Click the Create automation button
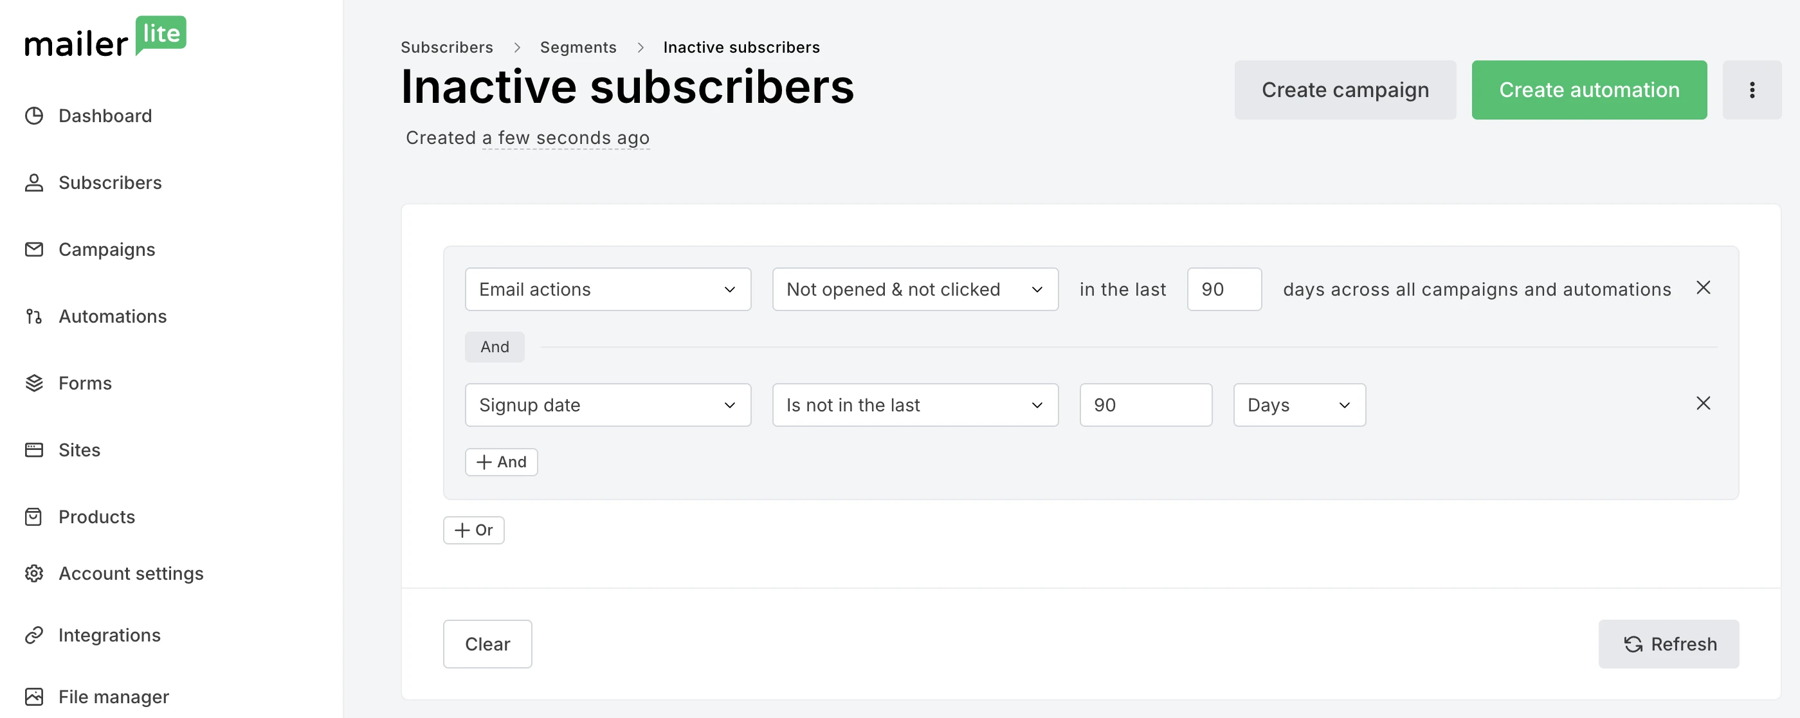Screen dimensions: 1800x718 click(x=1589, y=89)
